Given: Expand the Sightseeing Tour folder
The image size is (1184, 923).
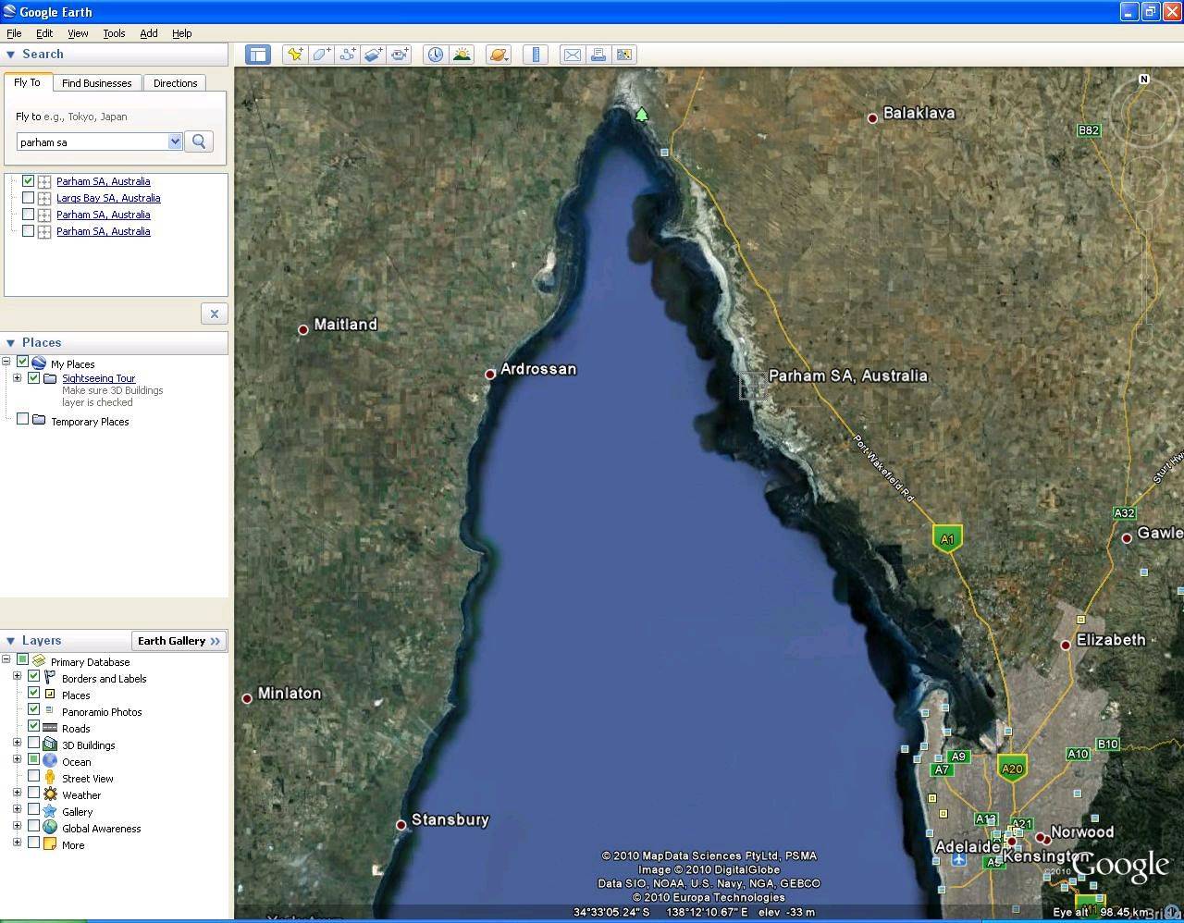Looking at the screenshot, I should (17, 378).
